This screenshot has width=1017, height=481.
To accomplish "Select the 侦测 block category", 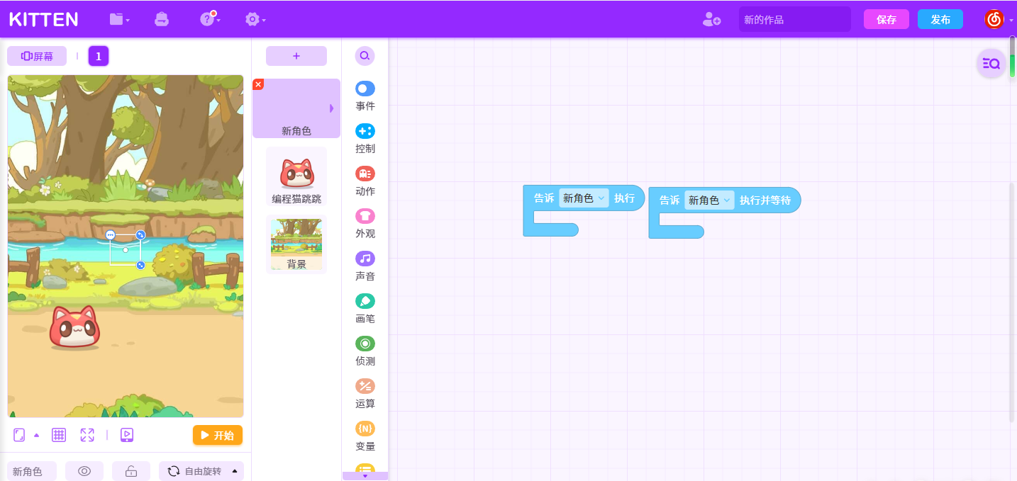I will [365, 351].
